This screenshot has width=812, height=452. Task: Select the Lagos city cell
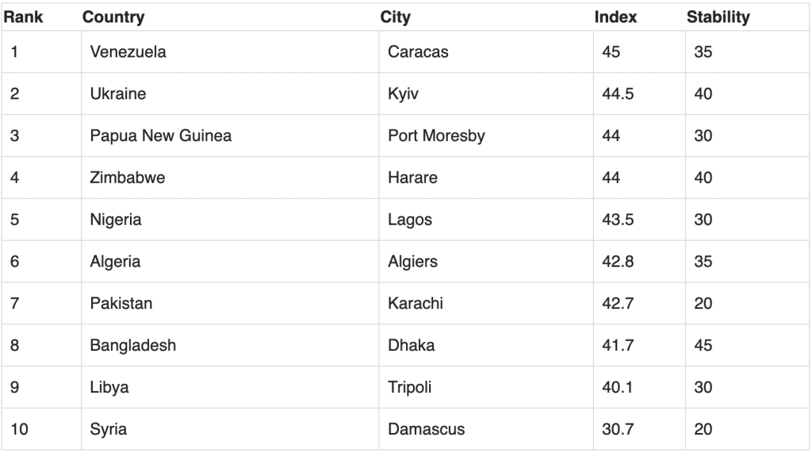point(486,219)
